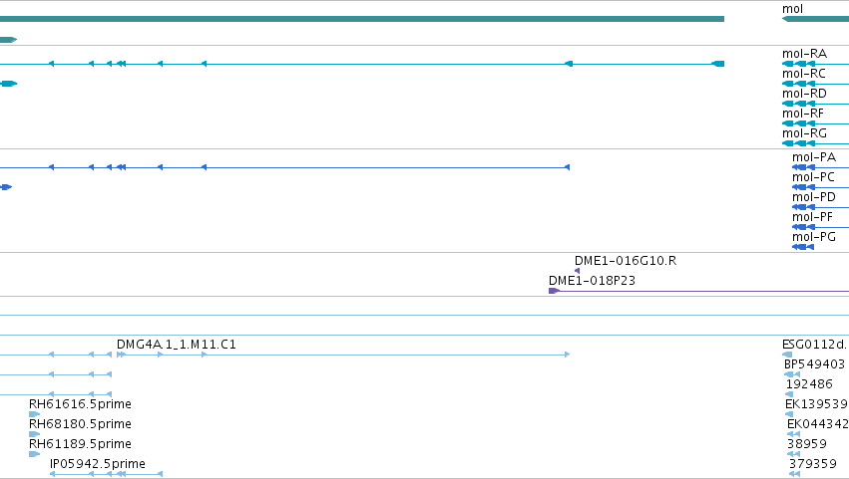Click the long teal gene span bar
The image size is (849, 479).
click(362, 19)
